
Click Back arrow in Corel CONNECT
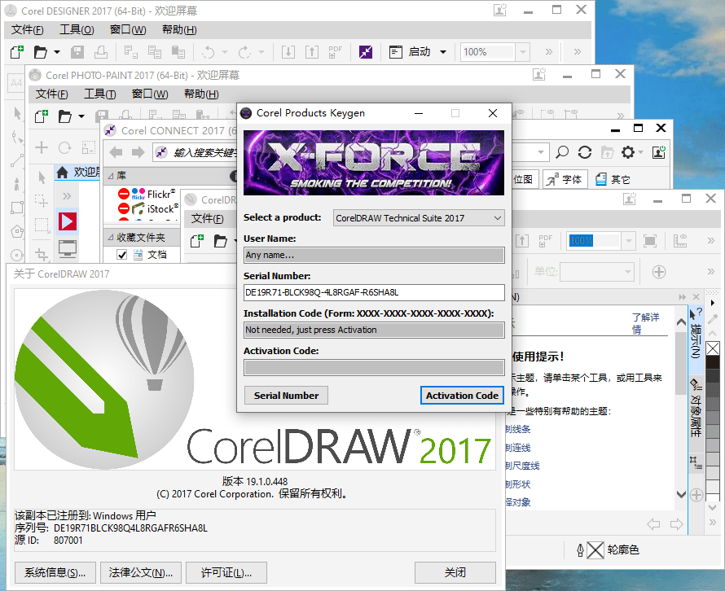coord(116,152)
